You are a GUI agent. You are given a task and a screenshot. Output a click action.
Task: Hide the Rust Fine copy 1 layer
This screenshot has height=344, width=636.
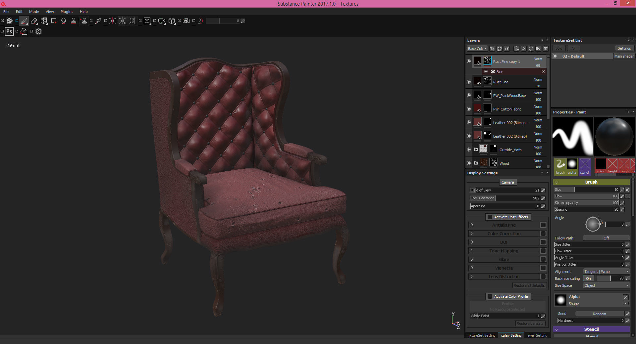(x=469, y=61)
